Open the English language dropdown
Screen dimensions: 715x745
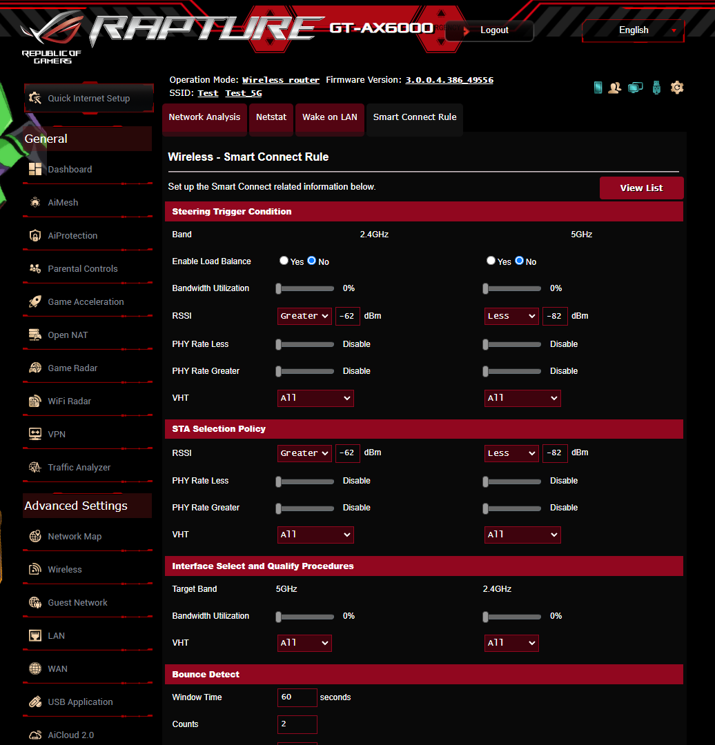tap(634, 30)
